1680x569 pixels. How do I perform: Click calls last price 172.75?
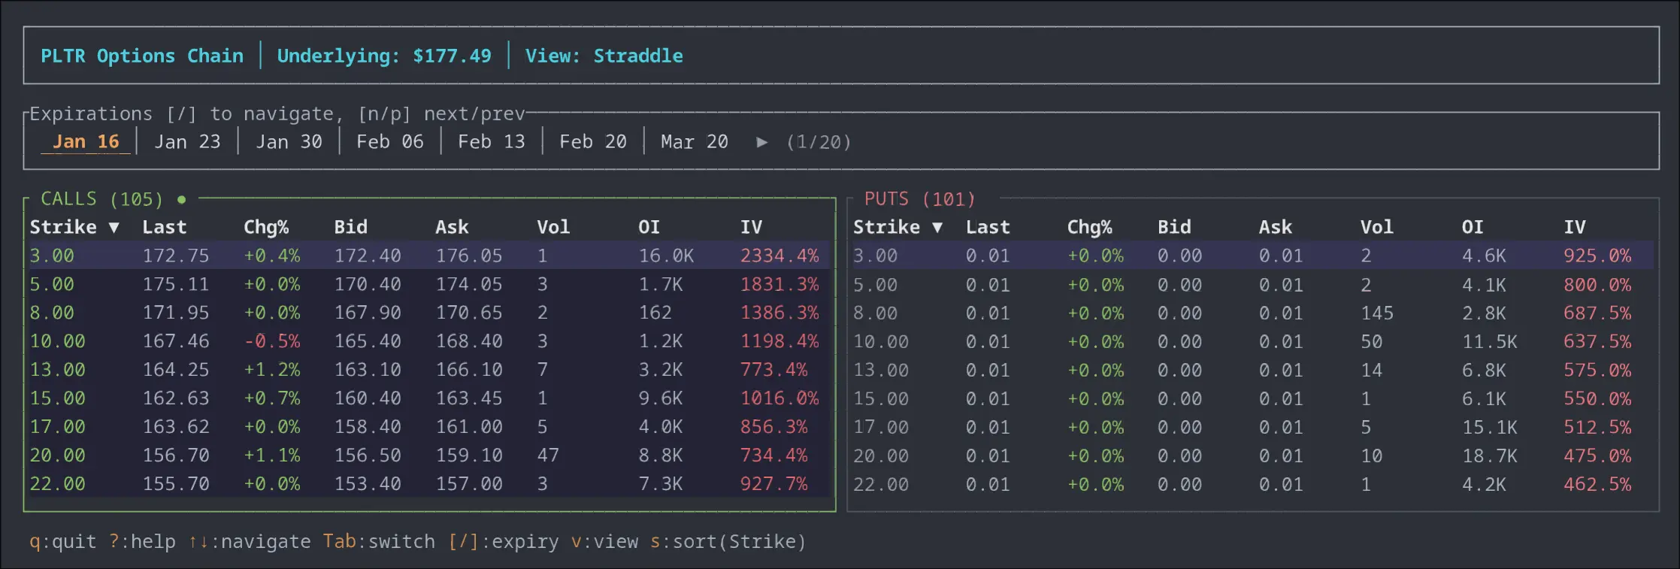point(176,256)
